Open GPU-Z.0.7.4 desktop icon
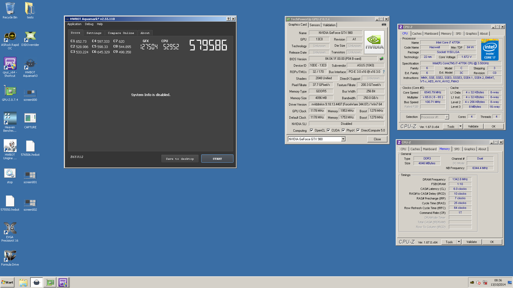 (x=10, y=93)
